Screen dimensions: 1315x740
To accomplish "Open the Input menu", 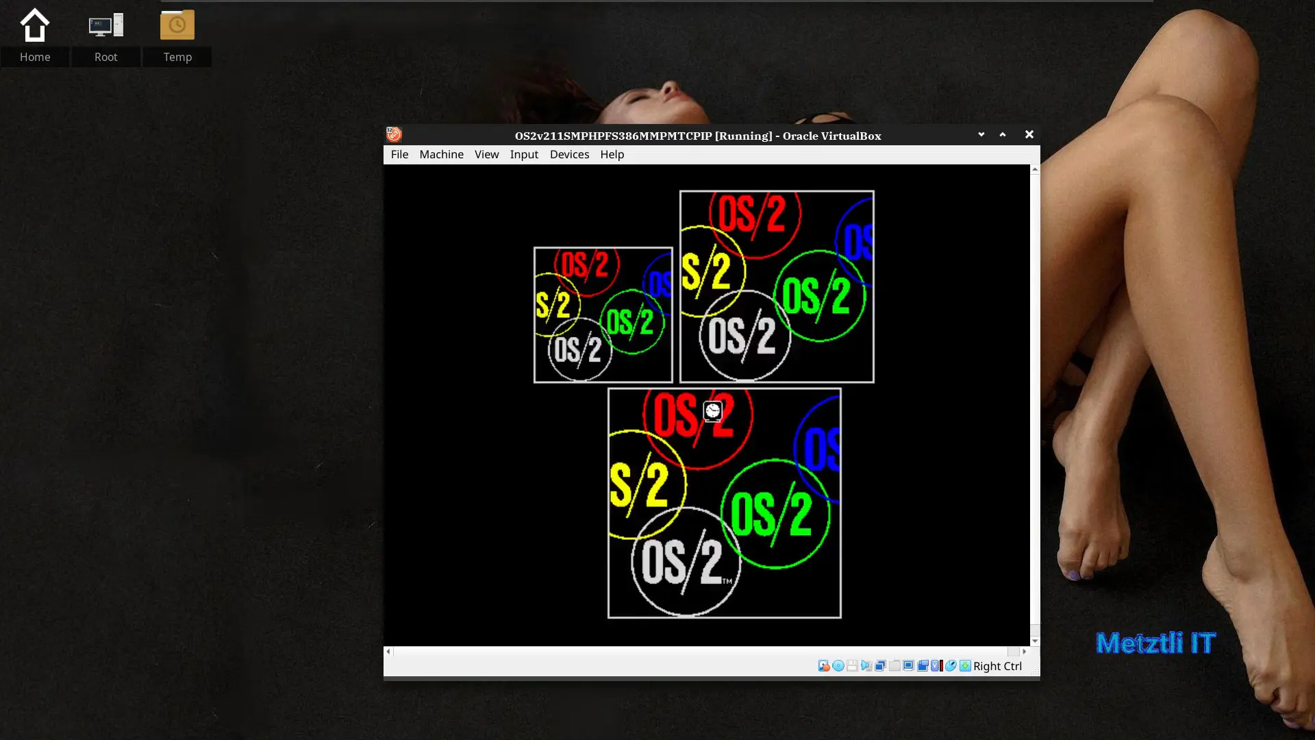I will tap(524, 154).
